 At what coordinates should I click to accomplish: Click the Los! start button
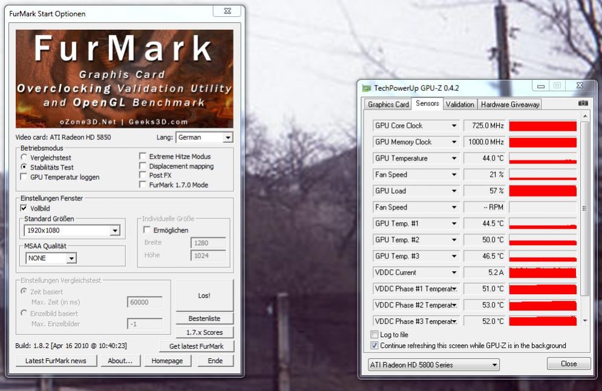tap(204, 295)
